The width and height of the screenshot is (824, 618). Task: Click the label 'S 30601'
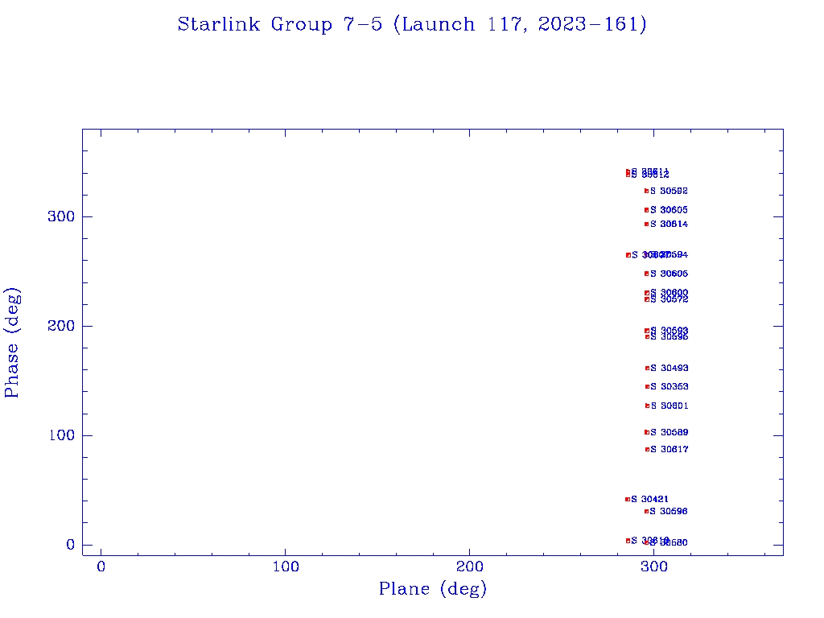(669, 406)
